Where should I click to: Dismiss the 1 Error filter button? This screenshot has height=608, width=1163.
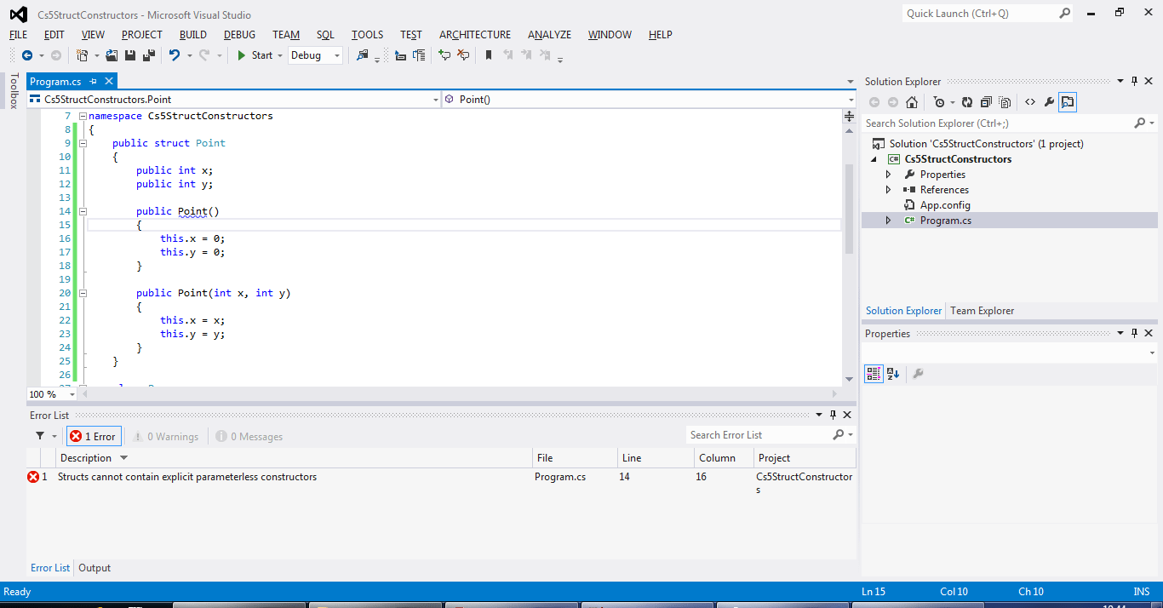(x=94, y=435)
